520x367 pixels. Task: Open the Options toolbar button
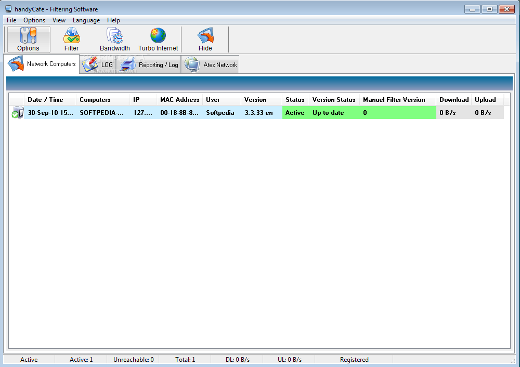click(29, 40)
